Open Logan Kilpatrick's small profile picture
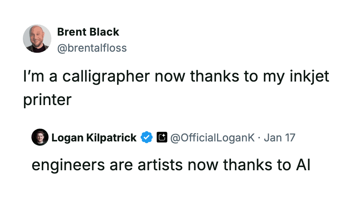The width and height of the screenshot is (357, 208). click(40, 137)
